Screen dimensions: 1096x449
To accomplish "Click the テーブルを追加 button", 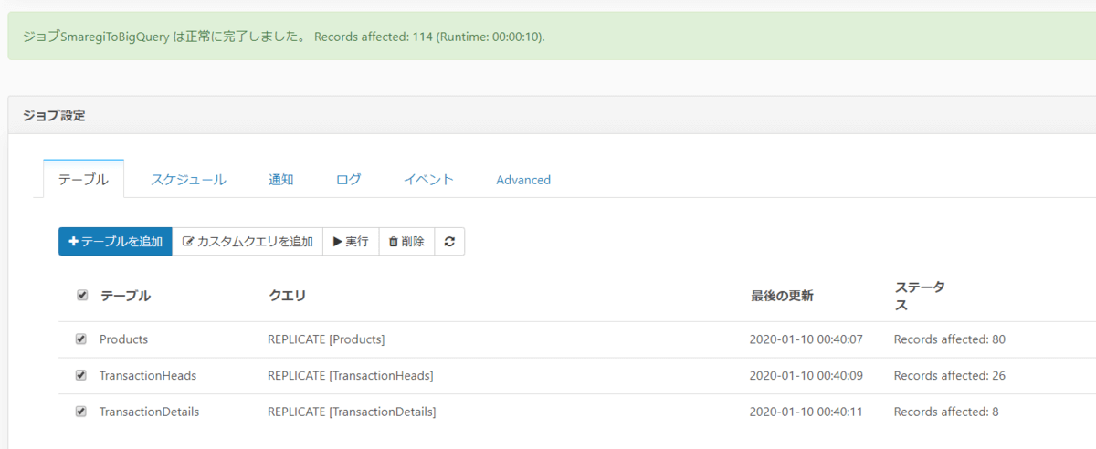I will click(115, 242).
